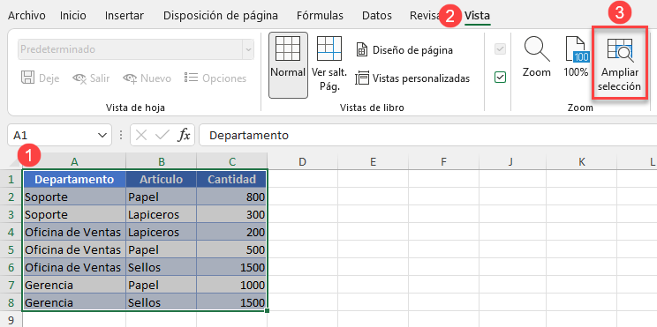Click the Opciones button in Vista de hoja

pos(215,78)
